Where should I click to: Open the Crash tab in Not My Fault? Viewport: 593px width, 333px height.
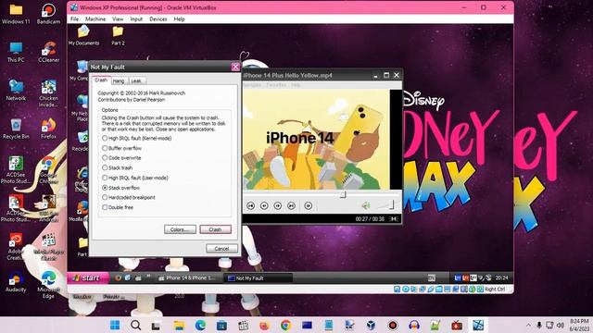click(101, 80)
